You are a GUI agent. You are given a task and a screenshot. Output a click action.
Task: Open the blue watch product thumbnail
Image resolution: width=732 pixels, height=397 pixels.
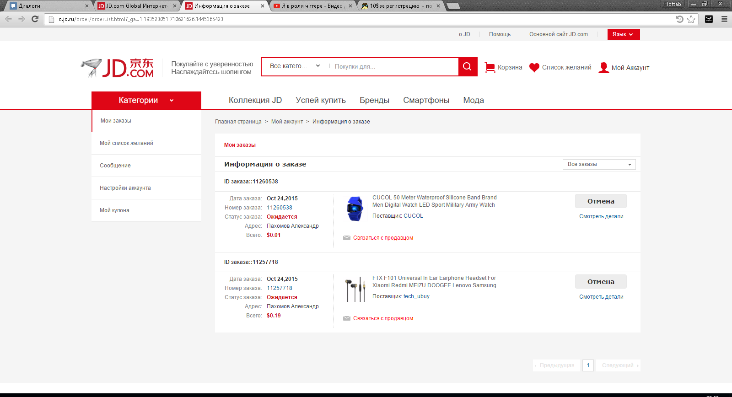click(355, 209)
